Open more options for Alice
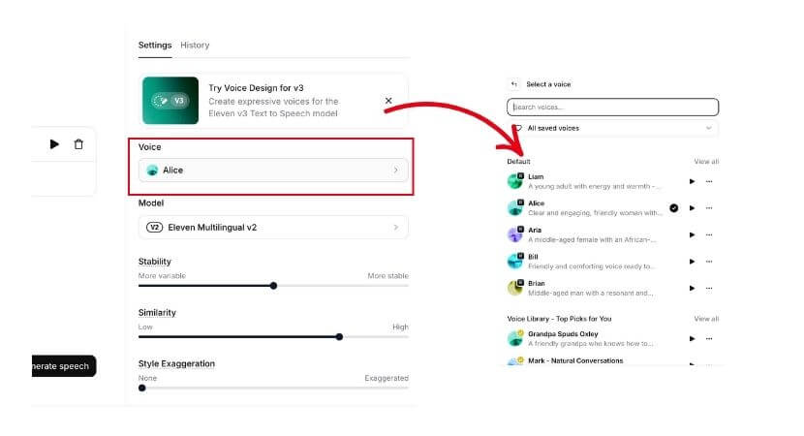 [709, 208]
